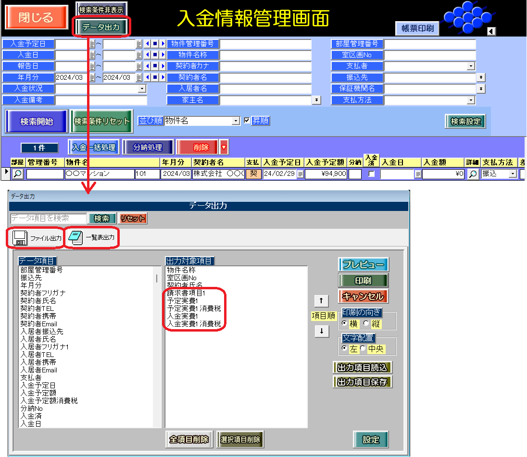Image resolution: width=527 pixels, height=457 pixels.
Task: Click the 検索開始 button
Action: 37,122
